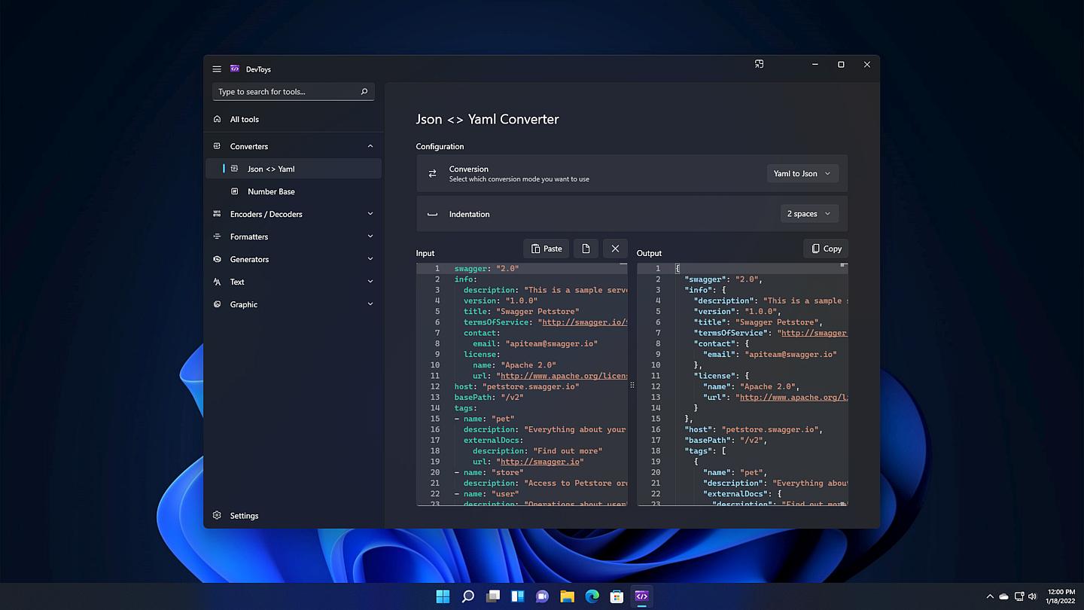Click the compact overlay mode icon
Viewport: 1084px width, 610px height.
tap(759, 64)
